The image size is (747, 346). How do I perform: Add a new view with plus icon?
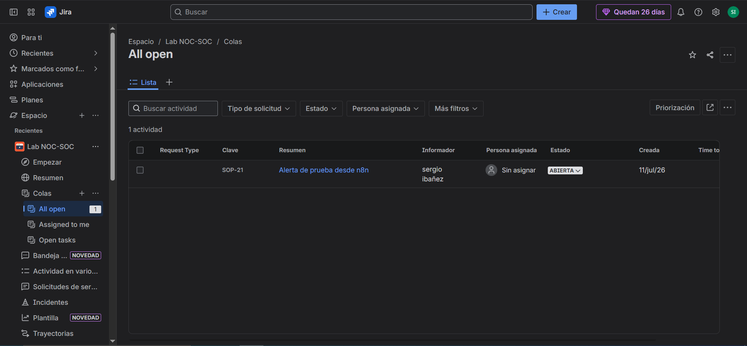(x=169, y=82)
